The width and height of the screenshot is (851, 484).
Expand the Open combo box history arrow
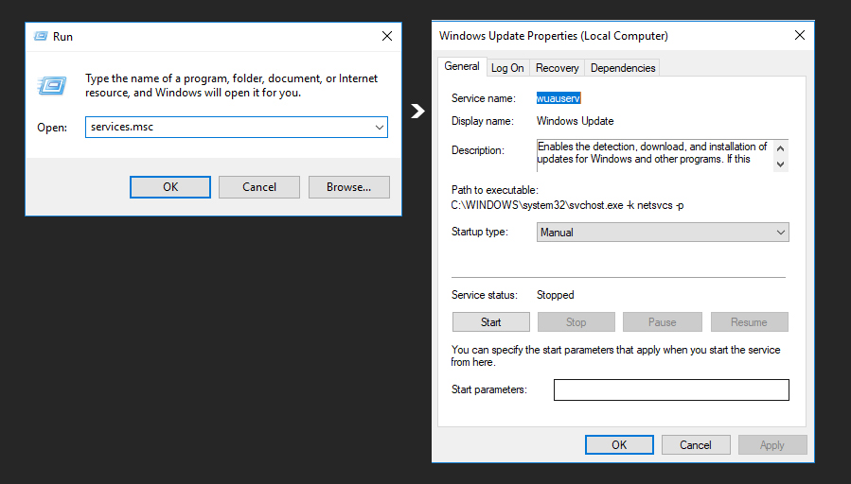pyautogui.click(x=379, y=128)
